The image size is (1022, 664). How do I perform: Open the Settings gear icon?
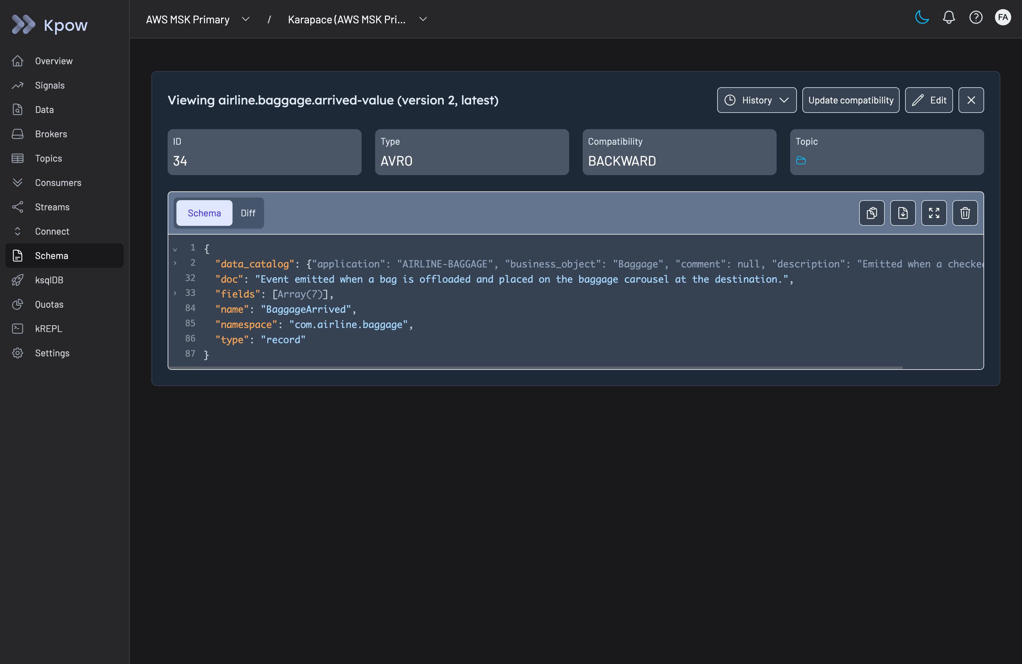pos(18,353)
